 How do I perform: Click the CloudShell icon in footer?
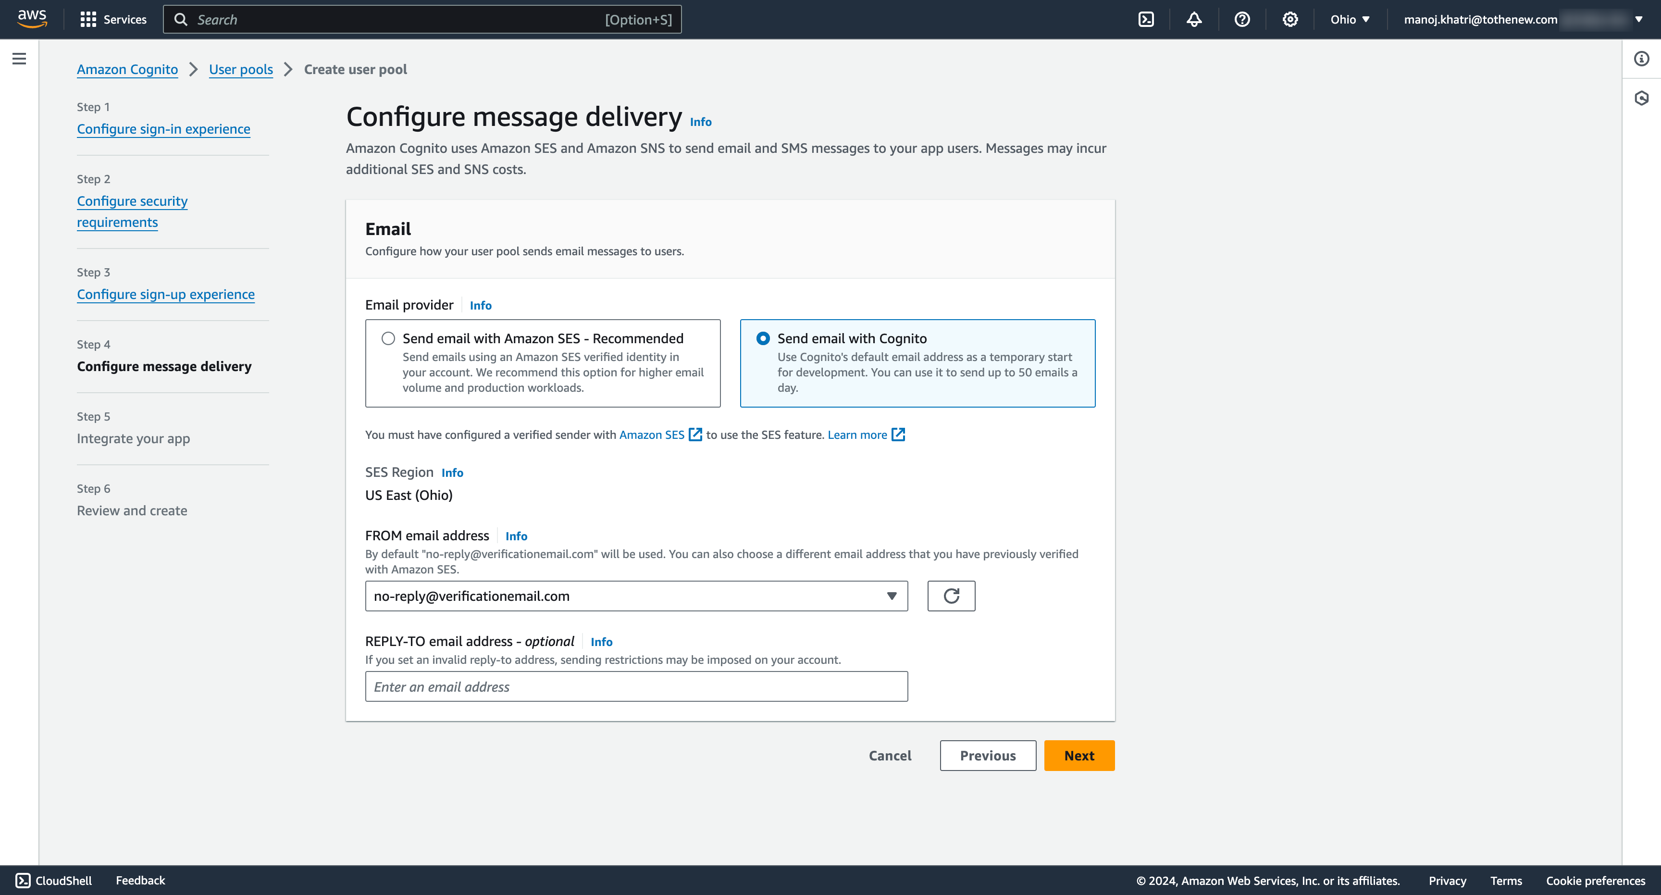pos(23,880)
